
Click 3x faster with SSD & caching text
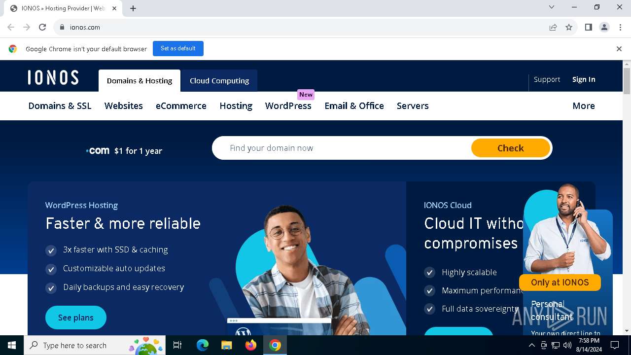tap(115, 249)
